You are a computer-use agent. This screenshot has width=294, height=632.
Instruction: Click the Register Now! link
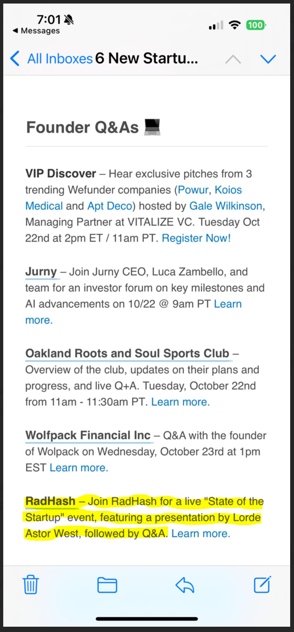coord(196,238)
